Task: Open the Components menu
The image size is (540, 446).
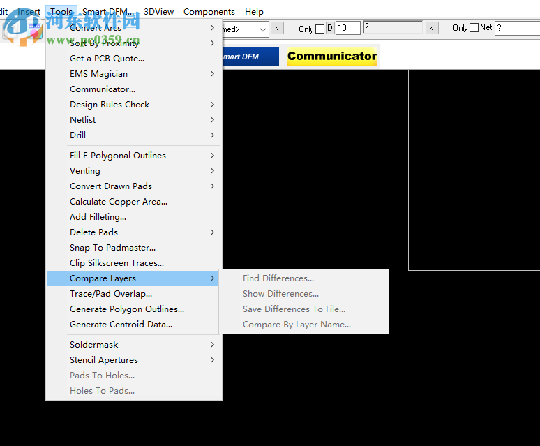Action: (209, 12)
